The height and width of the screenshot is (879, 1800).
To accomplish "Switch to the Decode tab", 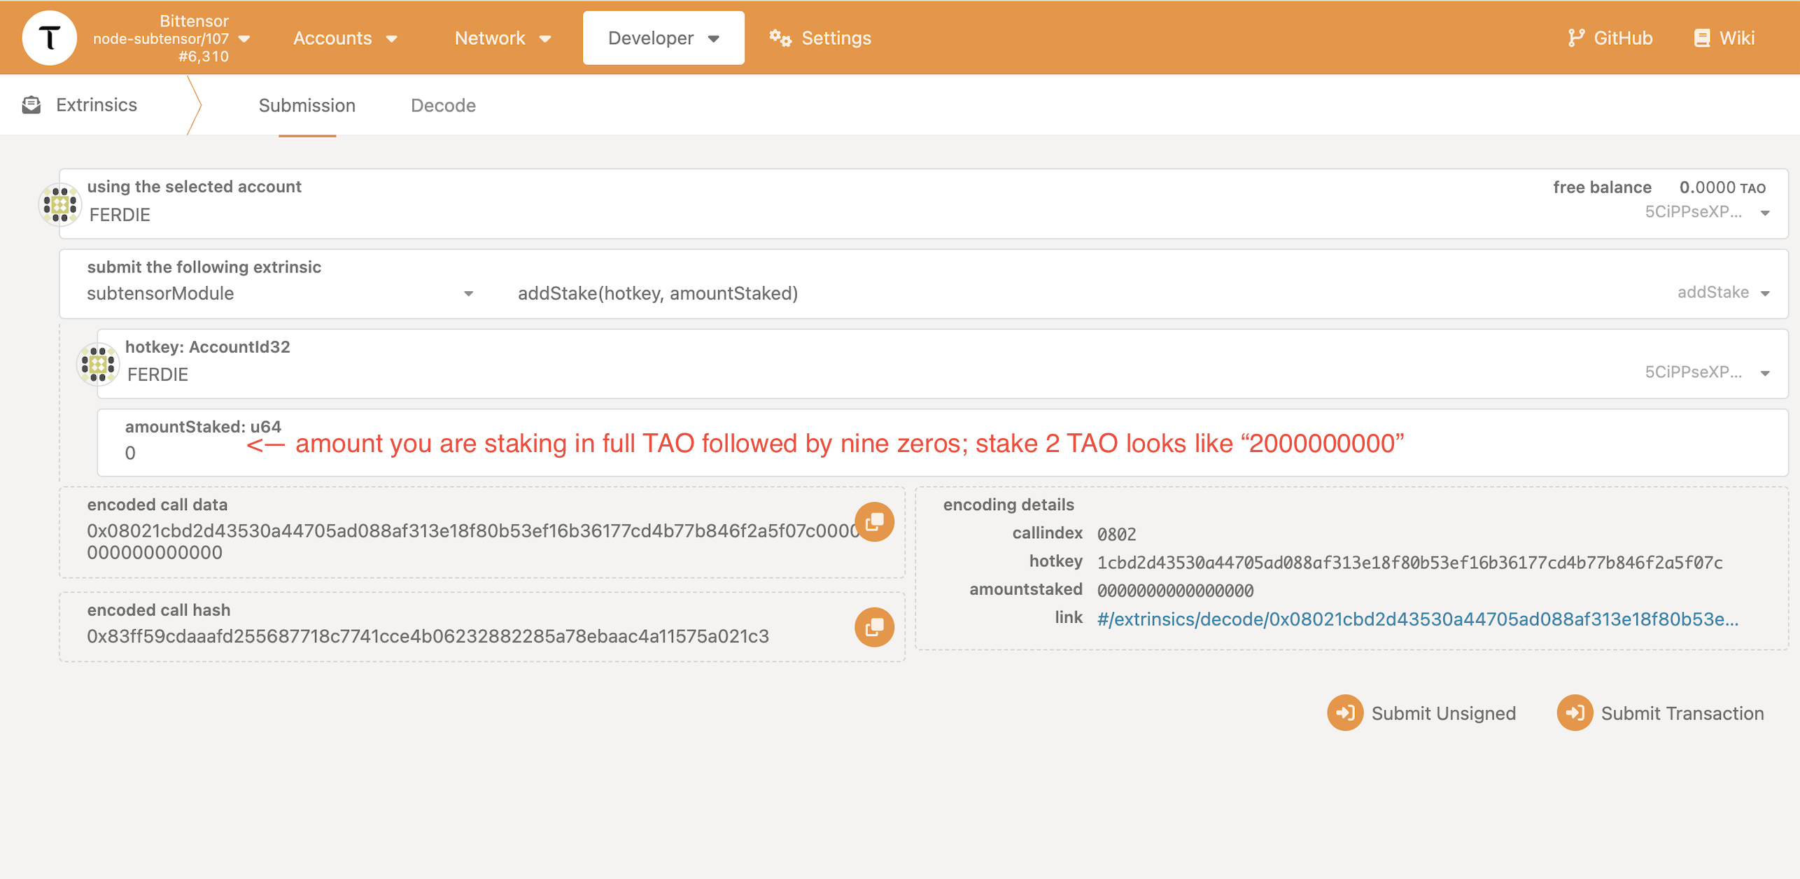I will pos(442,104).
